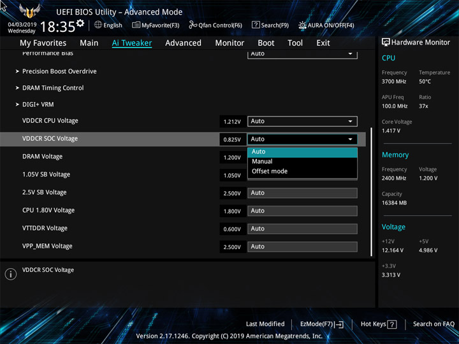This screenshot has height=344, width=459.
Task: Click the 04/03/2019 date text
Action: [x=22, y=25]
